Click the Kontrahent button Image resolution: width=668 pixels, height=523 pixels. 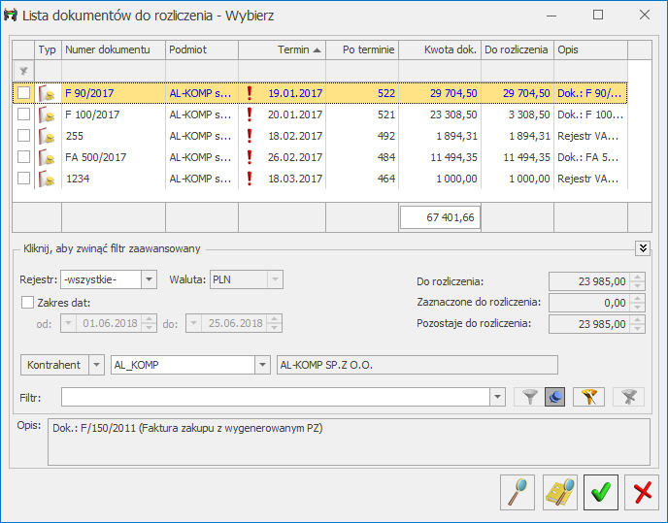(x=54, y=365)
